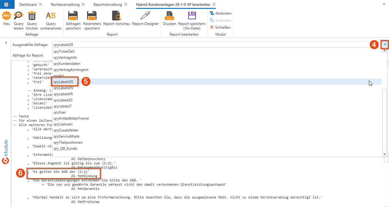
Task: Open Report-Vorschau
Action: coord(117,18)
